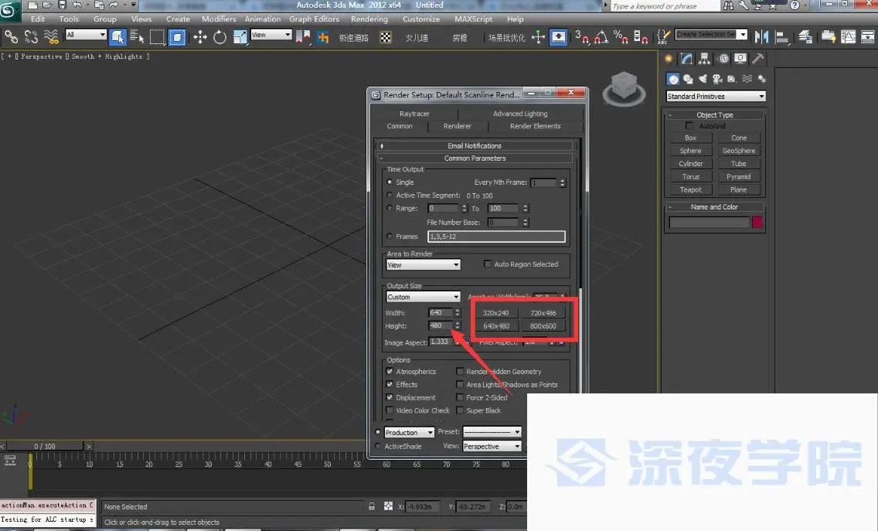Viewport: 878px width, 531px height.
Task: Open Select by Name list icon
Action: click(137, 37)
